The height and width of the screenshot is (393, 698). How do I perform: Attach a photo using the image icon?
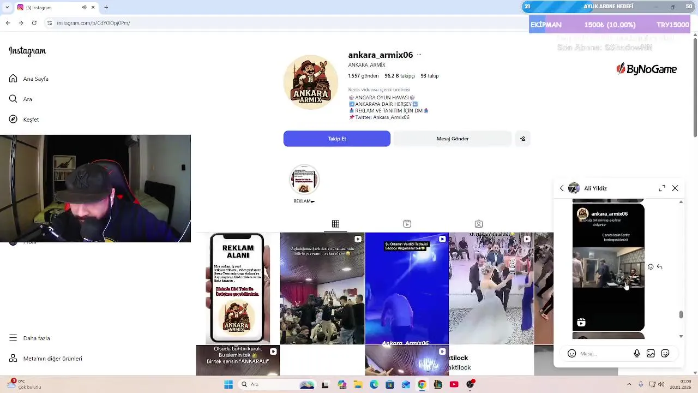(651, 354)
